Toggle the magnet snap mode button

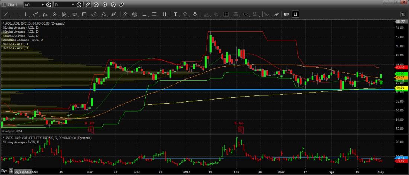(x=295, y=14)
